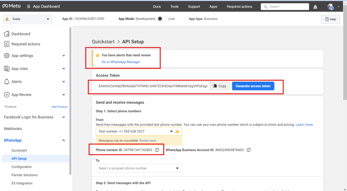Click the Meta logo
The image size is (347, 191).
click(11, 6)
